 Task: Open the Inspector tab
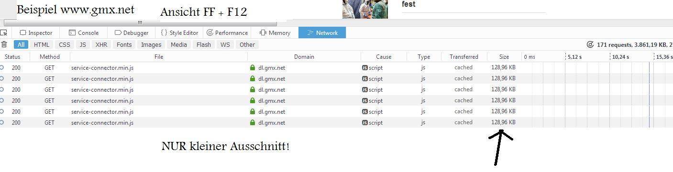pos(36,32)
